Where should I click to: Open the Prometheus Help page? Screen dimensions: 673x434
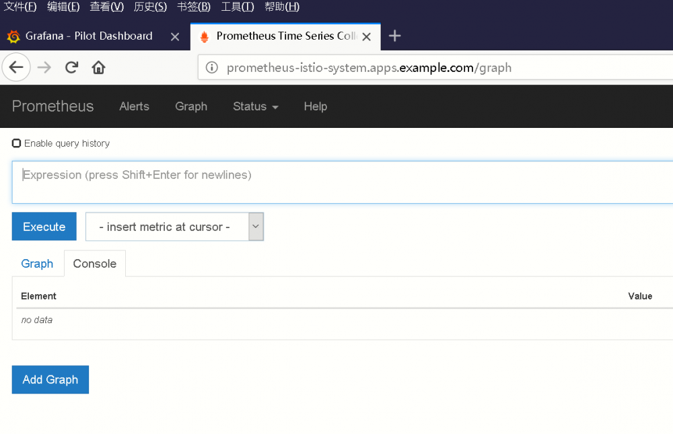pos(315,106)
